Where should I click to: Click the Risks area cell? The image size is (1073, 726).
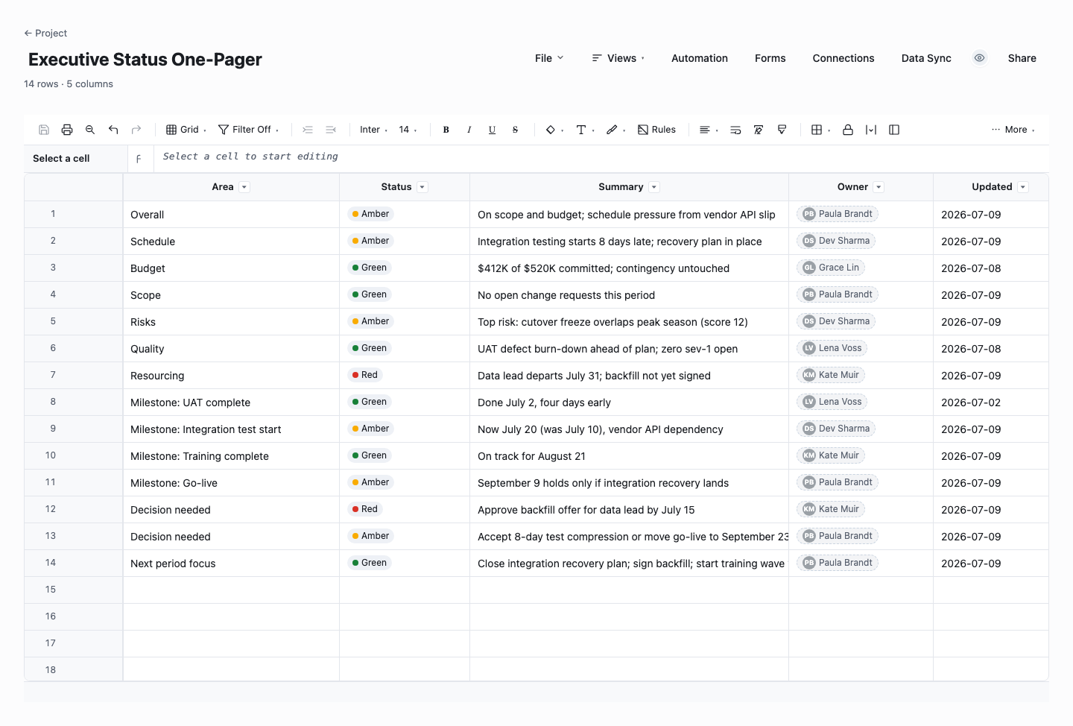231,322
